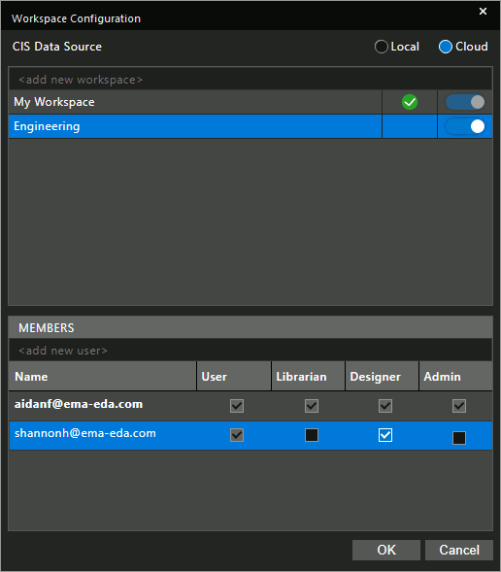Click the Cancel button
The width and height of the screenshot is (501, 572).
pyautogui.click(x=459, y=550)
